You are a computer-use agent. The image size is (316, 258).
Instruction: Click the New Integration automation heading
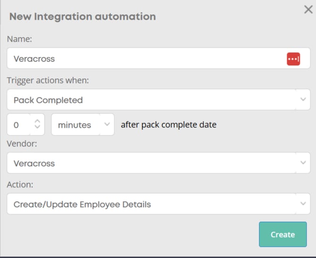click(x=83, y=17)
